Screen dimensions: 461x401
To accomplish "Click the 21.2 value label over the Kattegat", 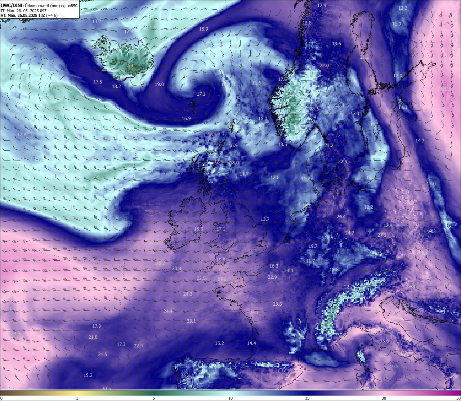I will pyautogui.click(x=329, y=146).
